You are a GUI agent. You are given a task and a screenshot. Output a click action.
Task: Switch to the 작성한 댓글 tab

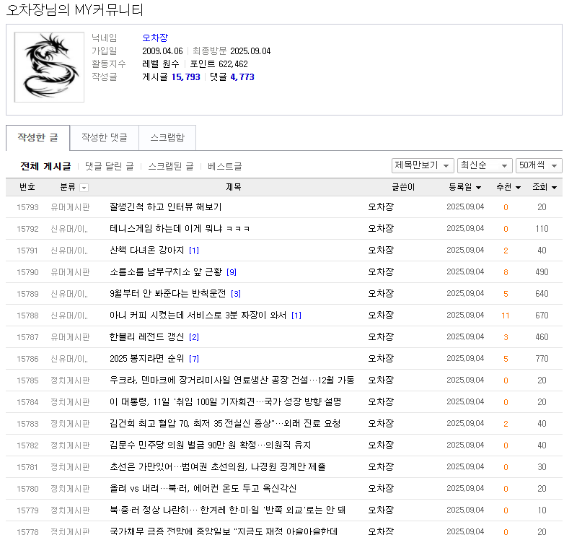104,137
